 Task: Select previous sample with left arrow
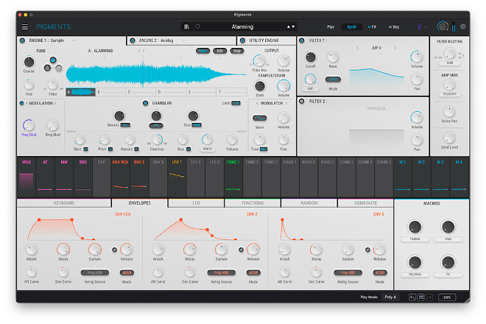(x=139, y=51)
